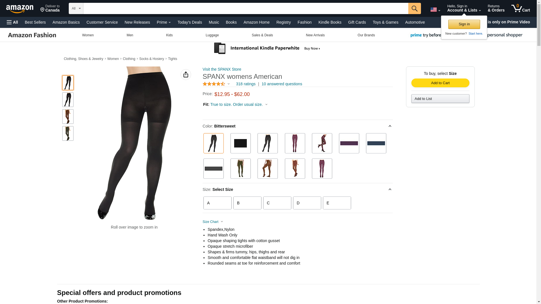
Task: Select the olive green tights color swatch
Action: (241, 169)
